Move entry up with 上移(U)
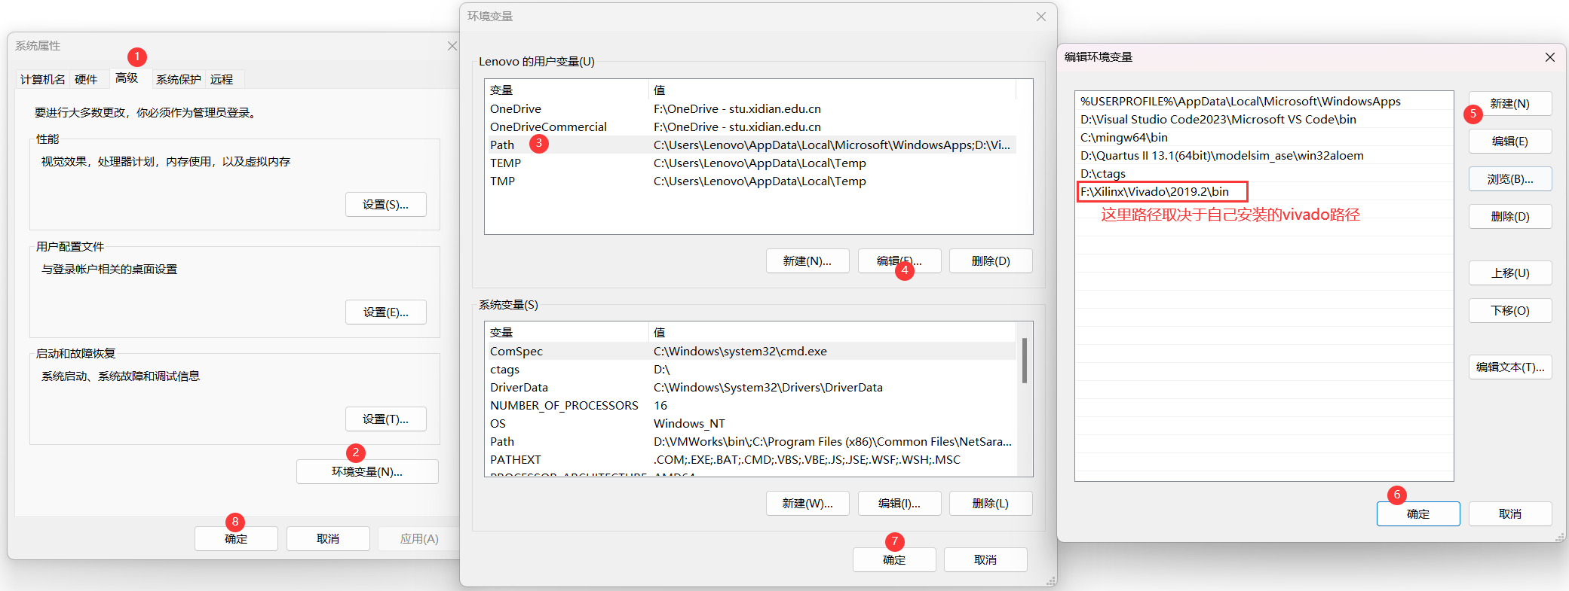The height and width of the screenshot is (591, 1569). 1510,273
